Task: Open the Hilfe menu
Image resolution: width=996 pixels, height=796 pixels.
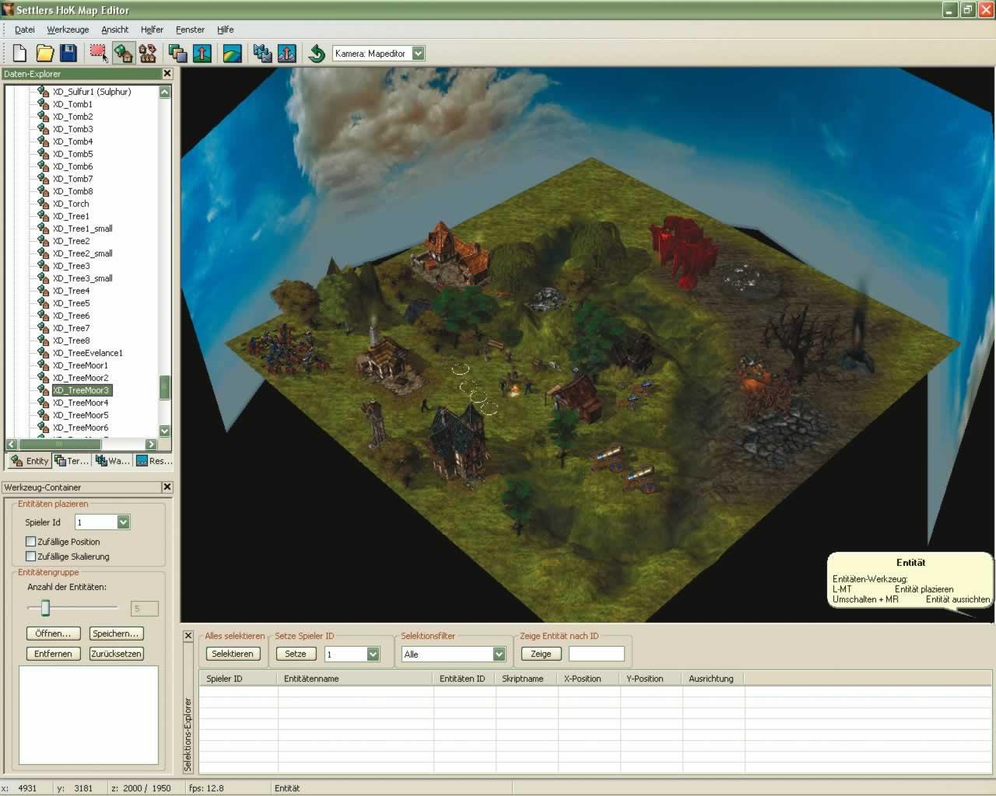Action: tap(226, 30)
